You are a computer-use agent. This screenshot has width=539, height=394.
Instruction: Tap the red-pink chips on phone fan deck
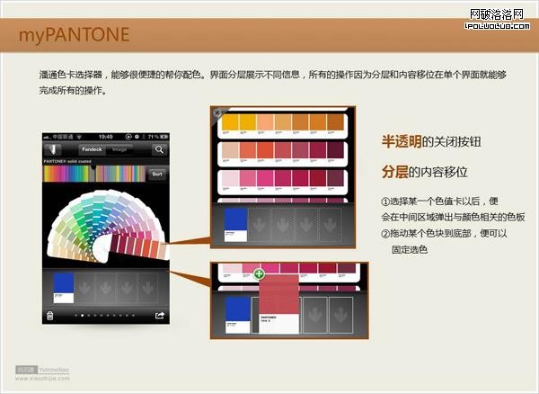click(137, 247)
